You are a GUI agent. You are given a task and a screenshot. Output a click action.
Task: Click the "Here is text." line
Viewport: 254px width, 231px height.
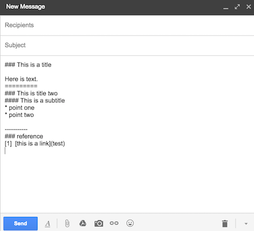pyautogui.click(x=21, y=79)
